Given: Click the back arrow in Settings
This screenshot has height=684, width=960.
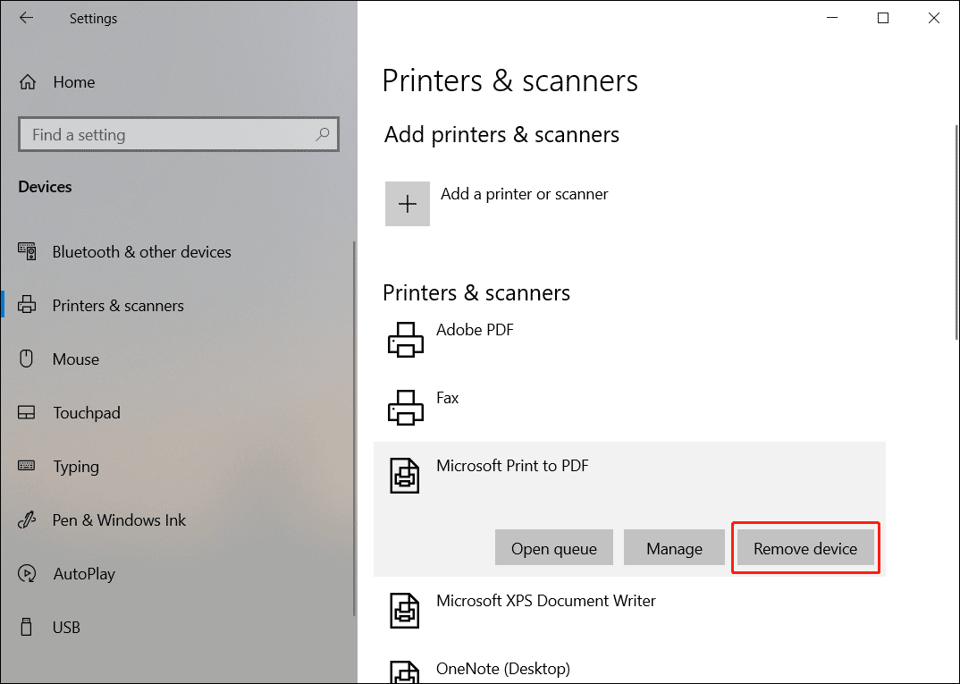Looking at the screenshot, I should pos(26,18).
